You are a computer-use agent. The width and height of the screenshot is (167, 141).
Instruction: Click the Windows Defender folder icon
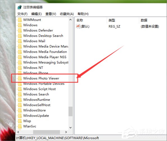pyautogui.click(x=20, y=30)
